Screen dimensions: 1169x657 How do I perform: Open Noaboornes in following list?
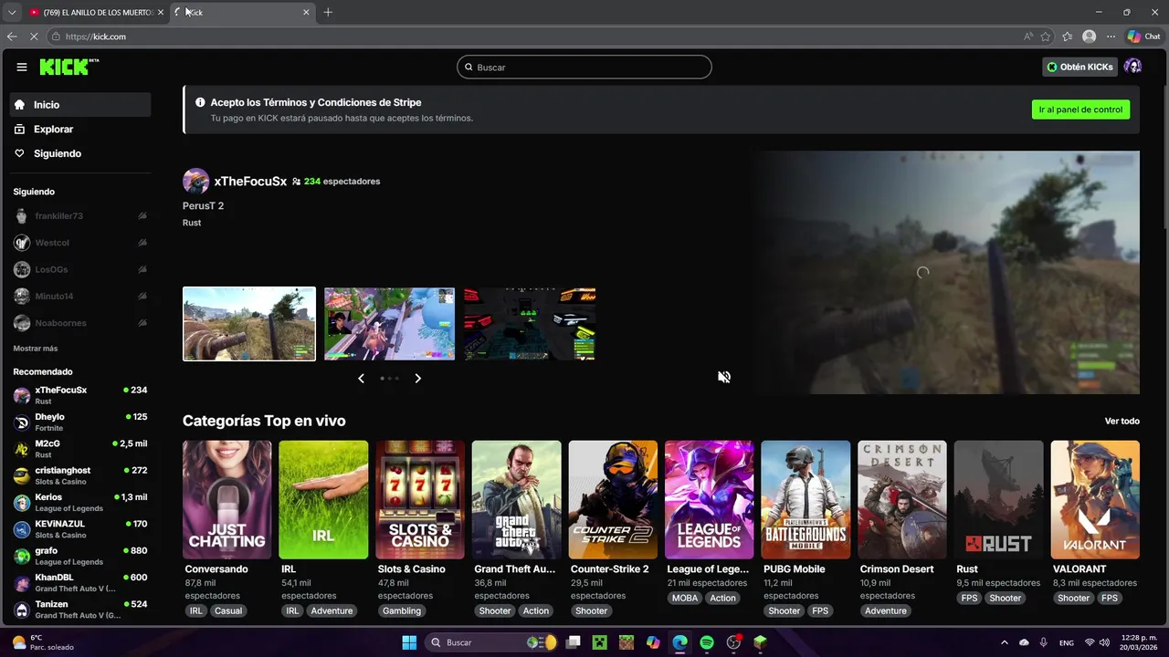click(80, 323)
